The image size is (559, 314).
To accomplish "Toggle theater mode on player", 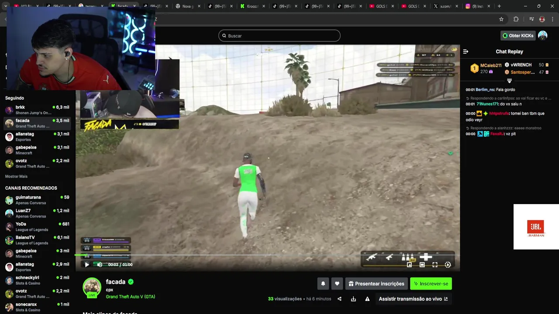I will click(422, 265).
